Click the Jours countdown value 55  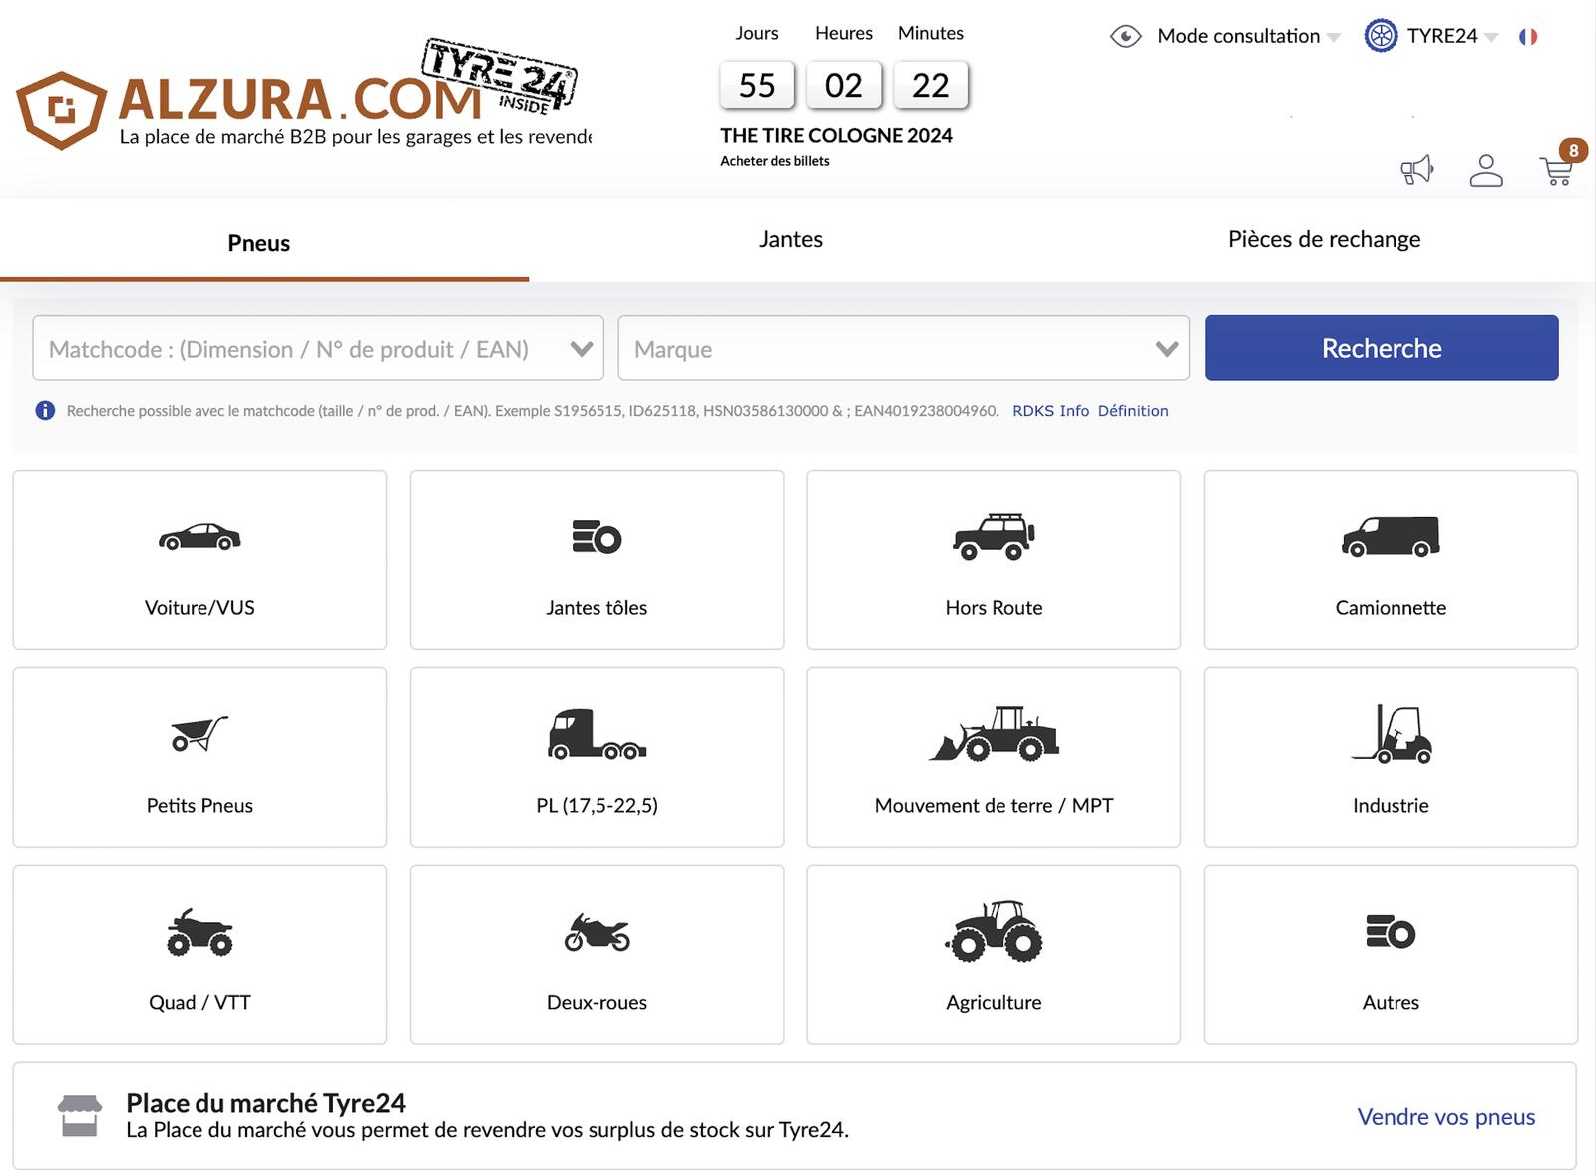(x=757, y=85)
